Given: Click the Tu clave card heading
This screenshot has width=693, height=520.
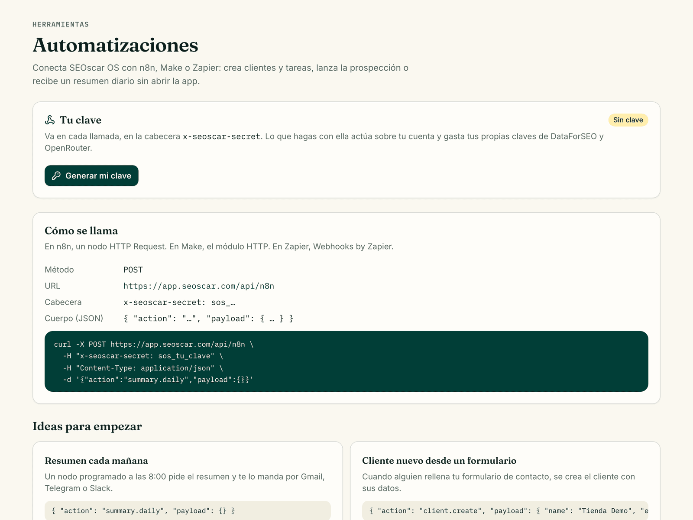Looking at the screenshot, I should coord(81,120).
